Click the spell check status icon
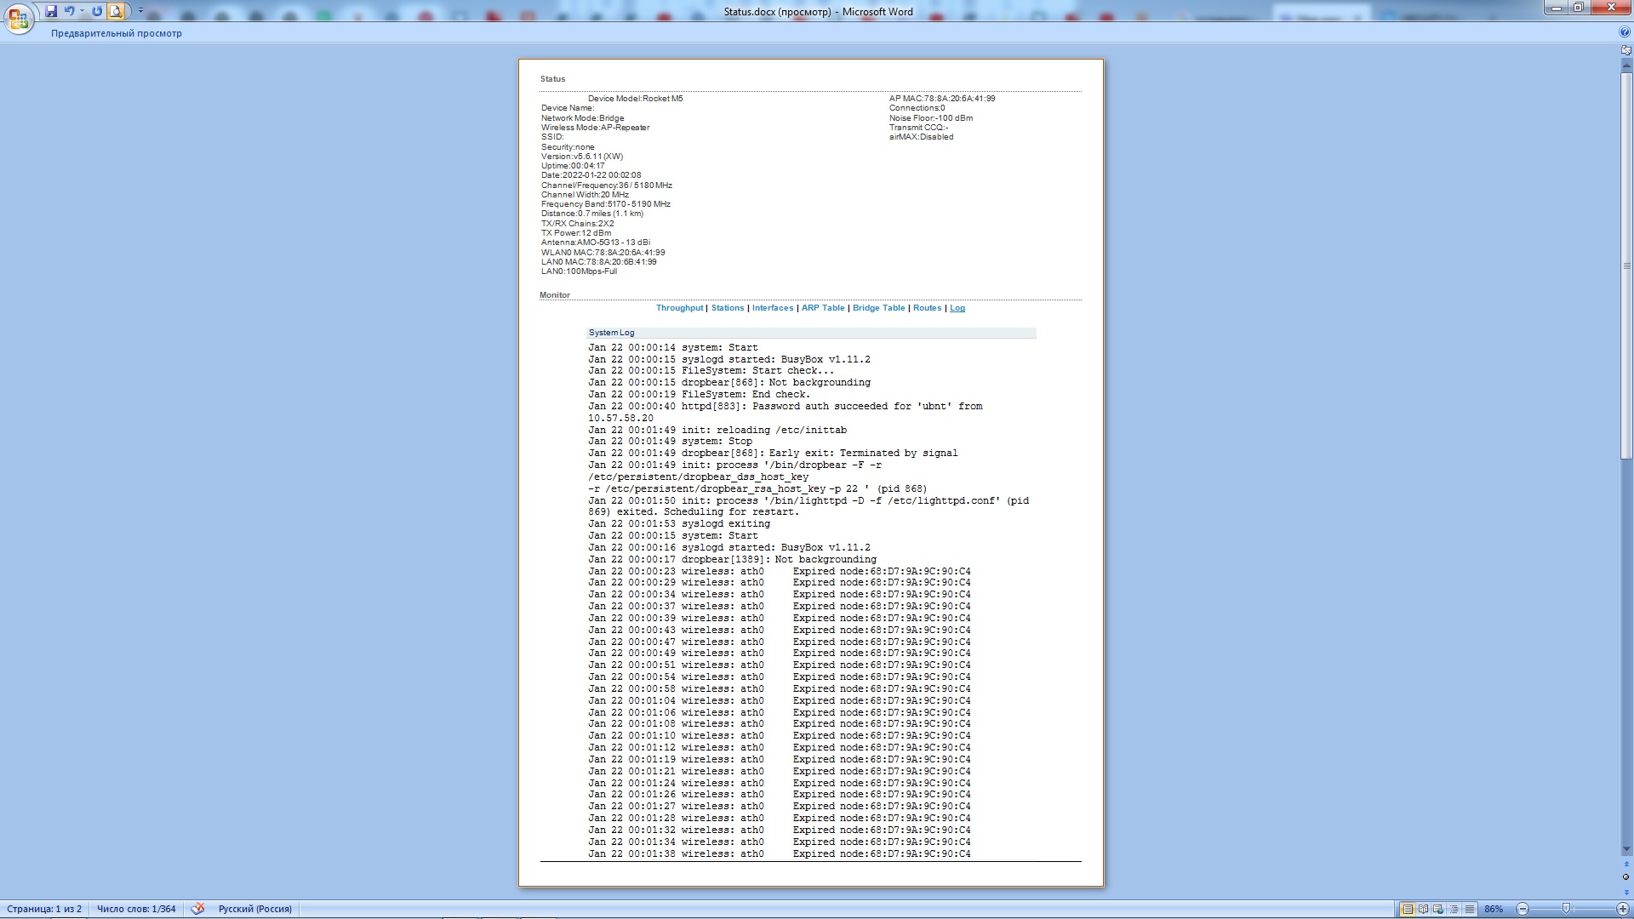Screen dimensions: 1634x919 point(197,909)
